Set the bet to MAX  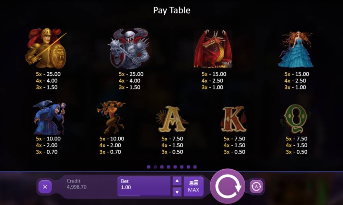point(193,187)
